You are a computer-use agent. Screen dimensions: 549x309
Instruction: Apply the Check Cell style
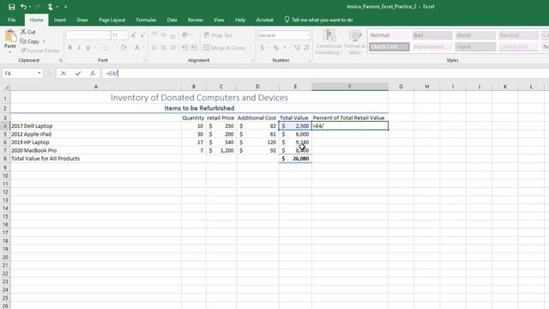click(389, 46)
